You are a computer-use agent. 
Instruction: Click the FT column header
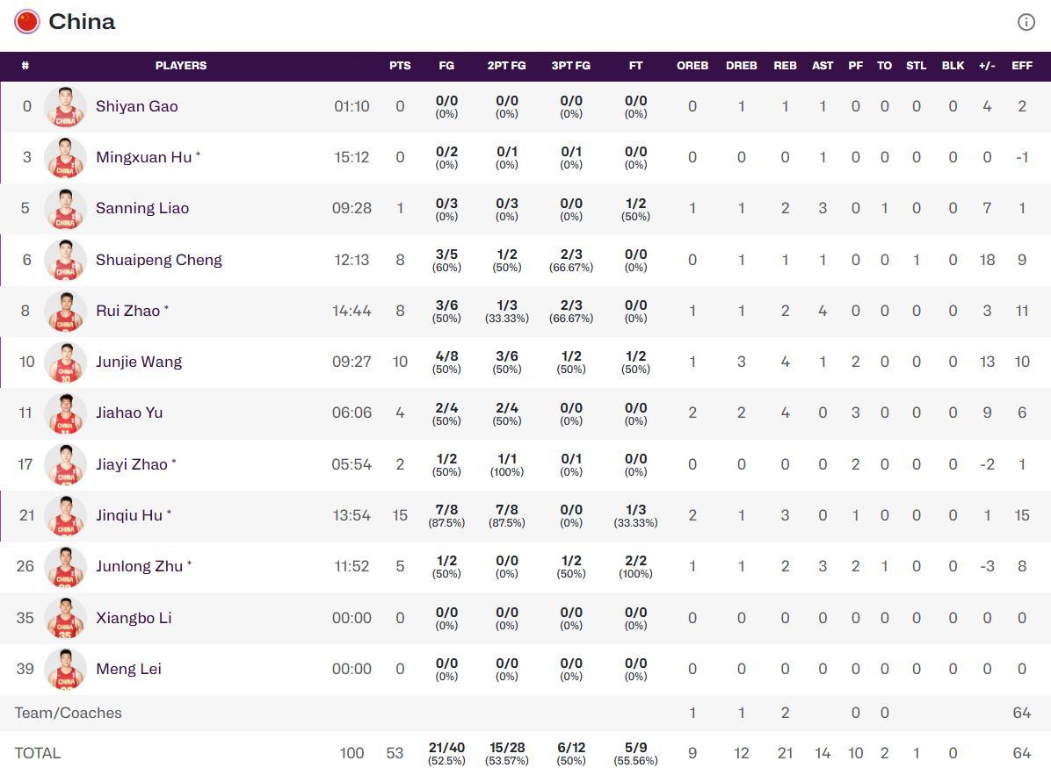click(635, 66)
